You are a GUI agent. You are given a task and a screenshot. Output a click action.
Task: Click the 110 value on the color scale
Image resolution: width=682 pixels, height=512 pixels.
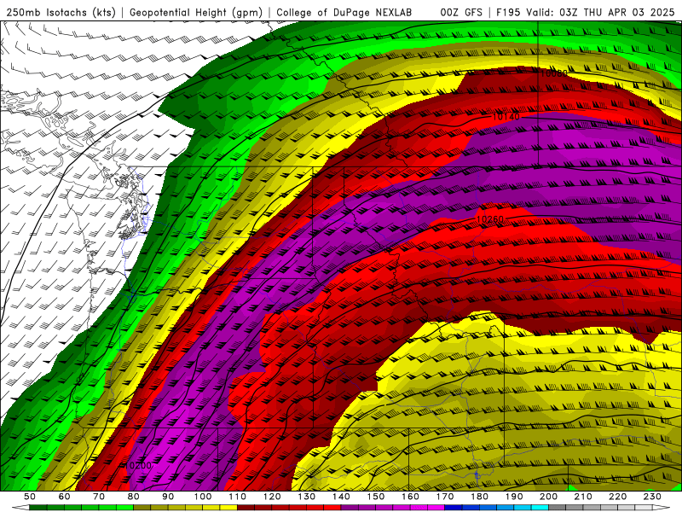click(237, 497)
